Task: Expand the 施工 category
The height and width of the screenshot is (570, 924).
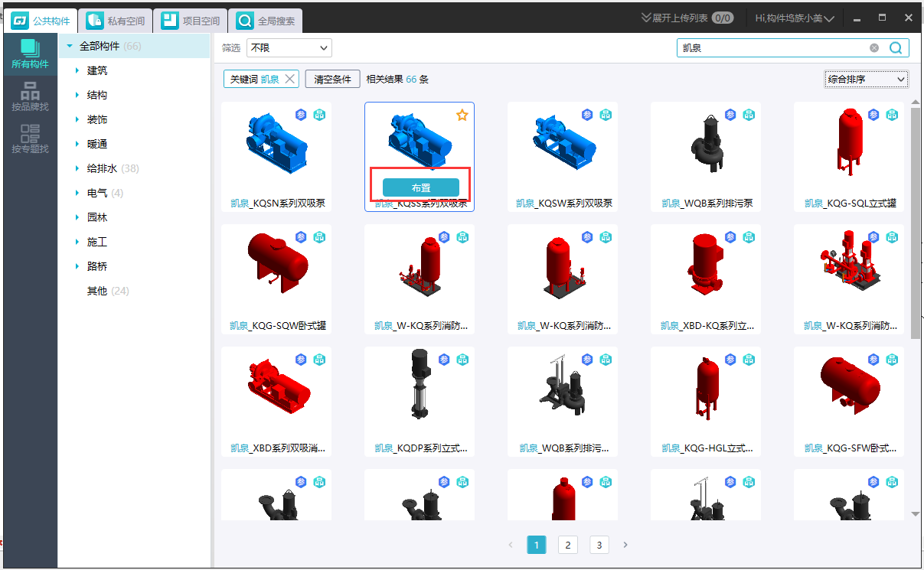Action: pyautogui.click(x=77, y=242)
